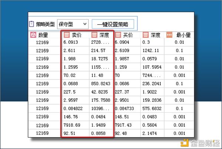Click sell price cell 146.76
The height and width of the screenshot is (149, 222).
71,117
